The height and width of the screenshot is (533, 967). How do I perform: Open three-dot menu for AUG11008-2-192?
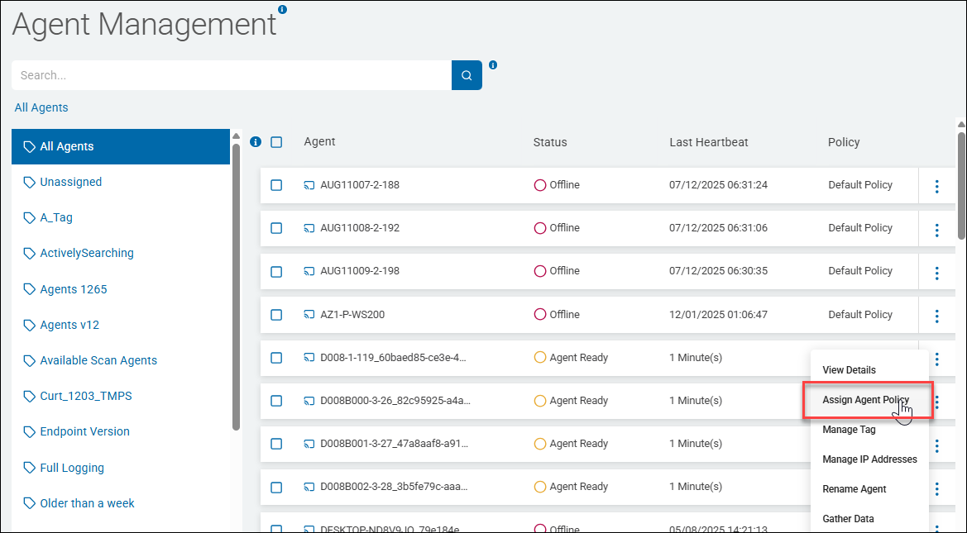coord(936,230)
